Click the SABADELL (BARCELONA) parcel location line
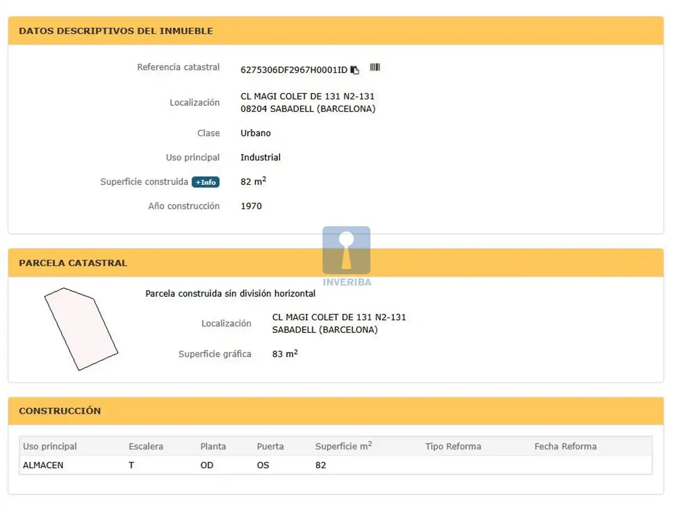Image resolution: width=694 pixels, height=512 pixels. pos(325,329)
